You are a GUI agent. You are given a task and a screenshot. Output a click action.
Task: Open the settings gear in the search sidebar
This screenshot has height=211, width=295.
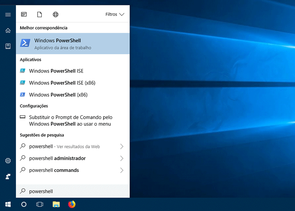[x=8, y=161]
